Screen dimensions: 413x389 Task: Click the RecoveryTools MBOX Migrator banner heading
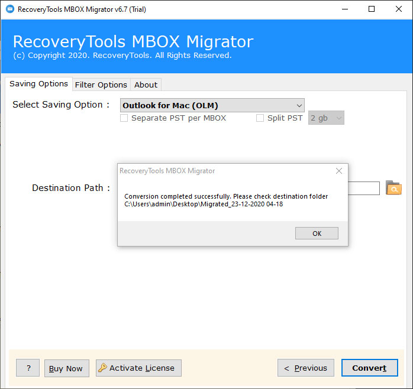(x=133, y=41)
